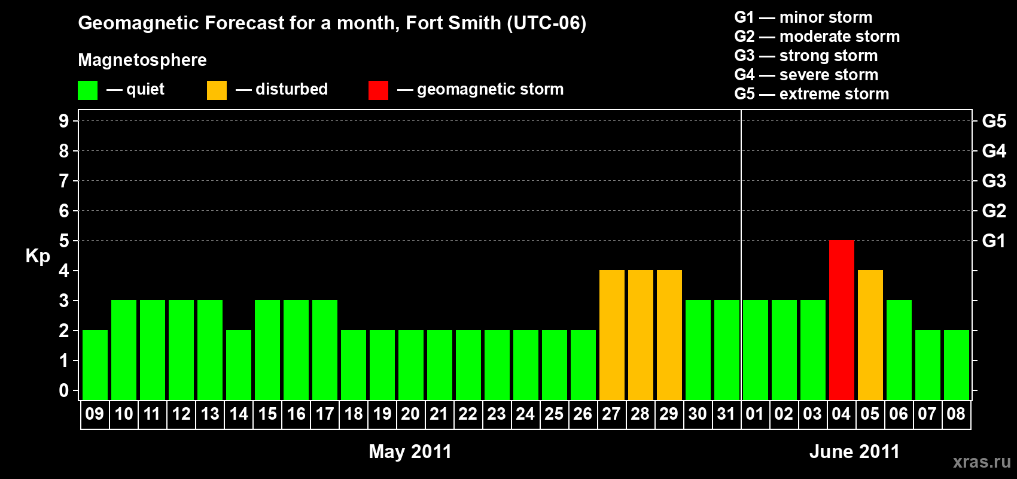Click the green bar for June 01
1017x479 pixels.
[756, 350]
